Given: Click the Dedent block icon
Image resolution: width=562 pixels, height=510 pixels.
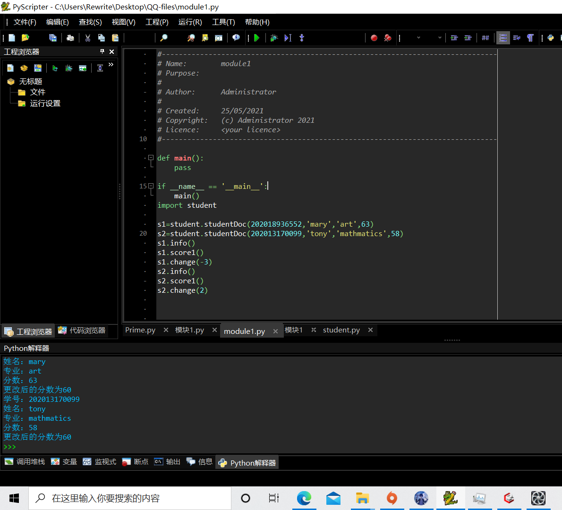Looking at the screenshot, I should [454, 38].
